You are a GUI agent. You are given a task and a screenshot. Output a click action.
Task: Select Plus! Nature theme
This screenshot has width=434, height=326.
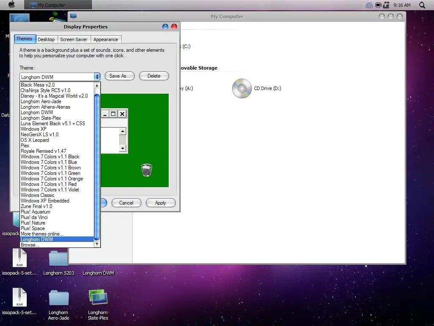click(57, 223)
